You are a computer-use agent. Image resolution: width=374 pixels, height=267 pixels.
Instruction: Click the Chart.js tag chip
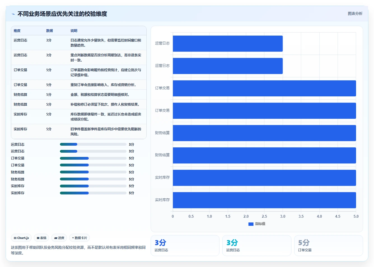[21, 238]
